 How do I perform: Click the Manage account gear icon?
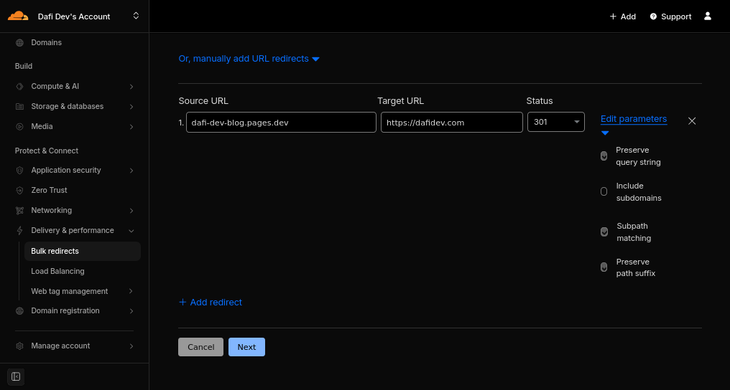coord(19,346)
